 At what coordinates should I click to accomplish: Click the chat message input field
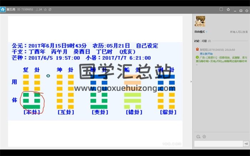tap(218, 144)
